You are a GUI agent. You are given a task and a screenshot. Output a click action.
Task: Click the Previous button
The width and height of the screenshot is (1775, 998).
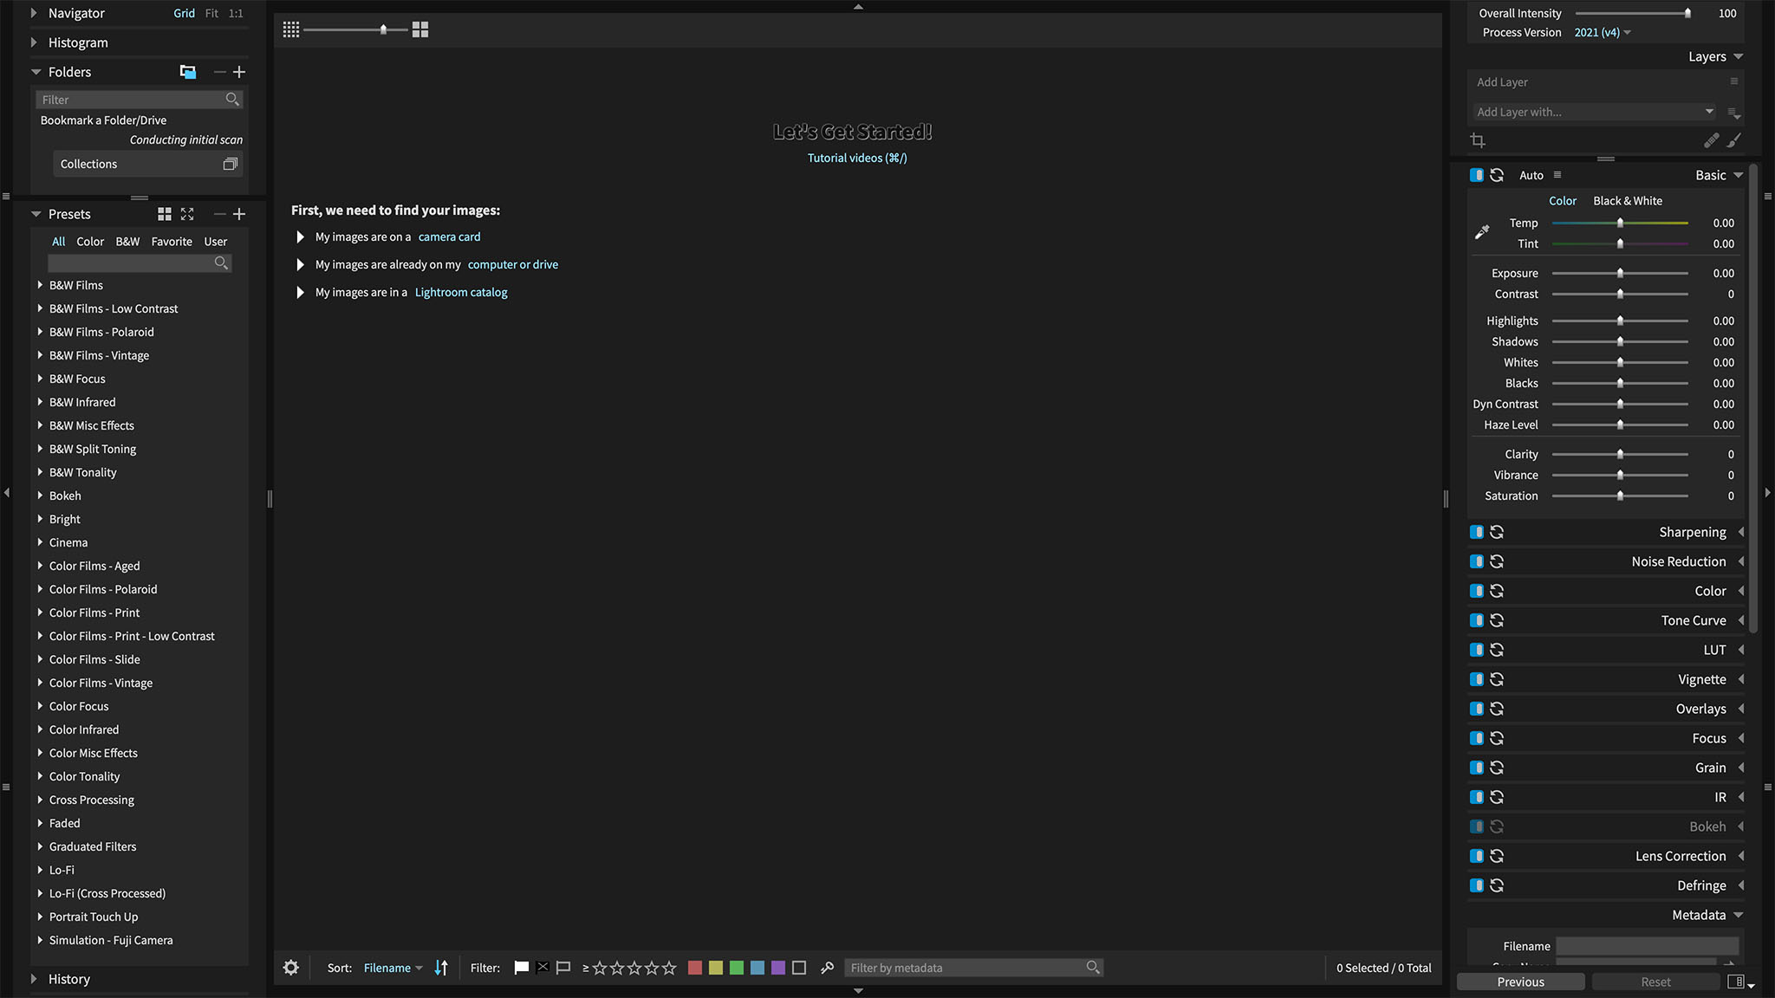(1521, 982)
